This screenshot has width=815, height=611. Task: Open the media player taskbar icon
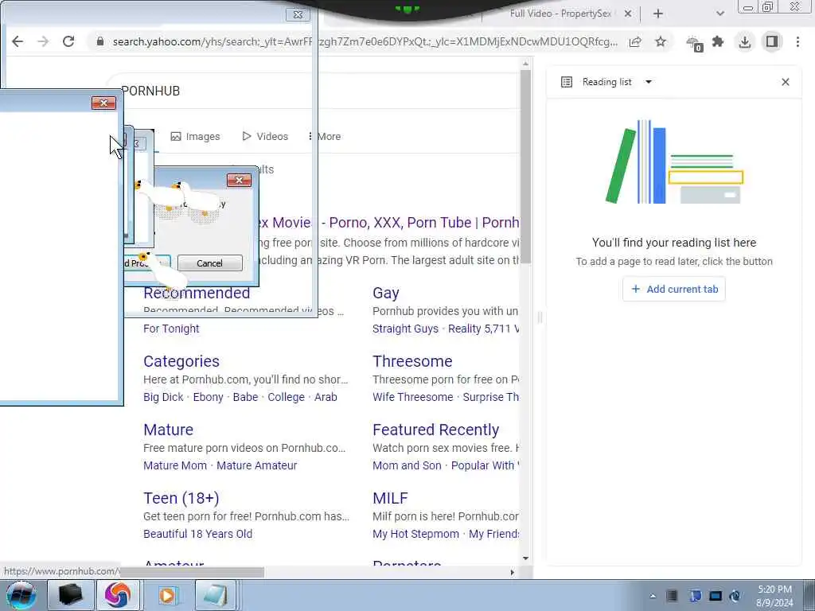(167, 595)
